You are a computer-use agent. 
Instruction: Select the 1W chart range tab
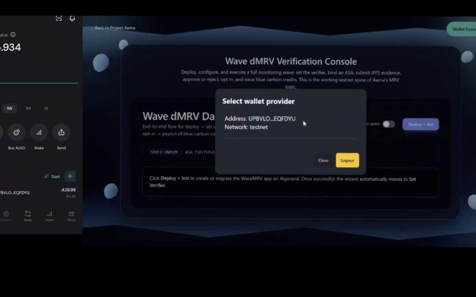(x=9, y=108)
